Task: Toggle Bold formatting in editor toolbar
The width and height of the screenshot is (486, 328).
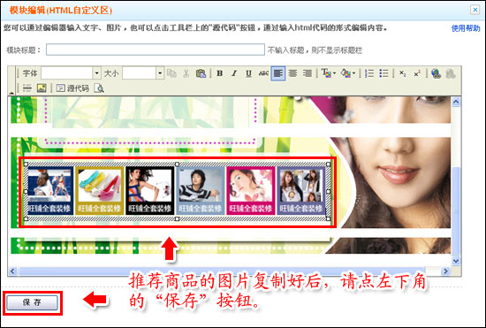Action: click(x=220, y=73)
